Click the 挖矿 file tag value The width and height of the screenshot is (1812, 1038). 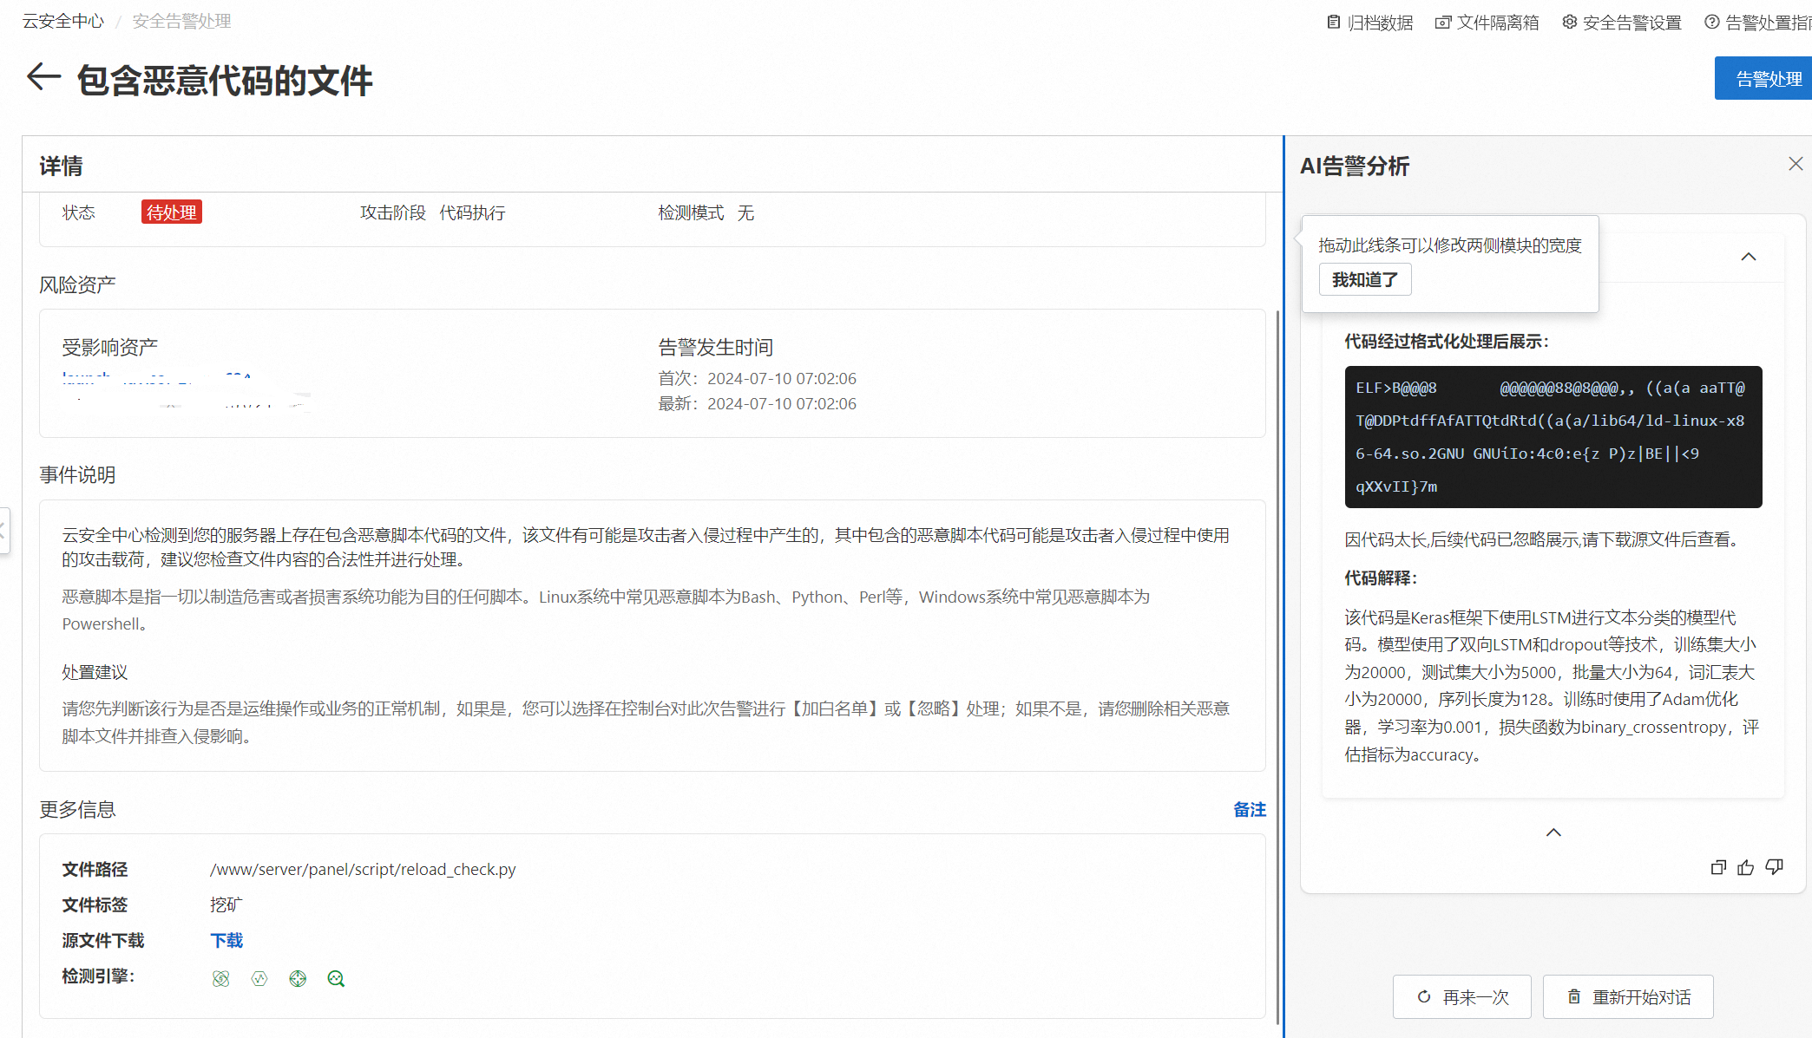(x=226, y=905)
